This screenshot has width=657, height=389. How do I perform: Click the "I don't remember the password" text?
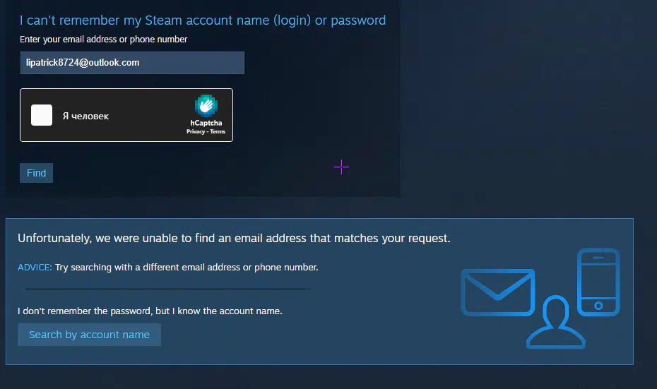pyautogui.click(x=150, y=311)
